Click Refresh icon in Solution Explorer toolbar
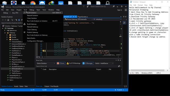This screenshot has height=96, width=170. coord(19,20)
